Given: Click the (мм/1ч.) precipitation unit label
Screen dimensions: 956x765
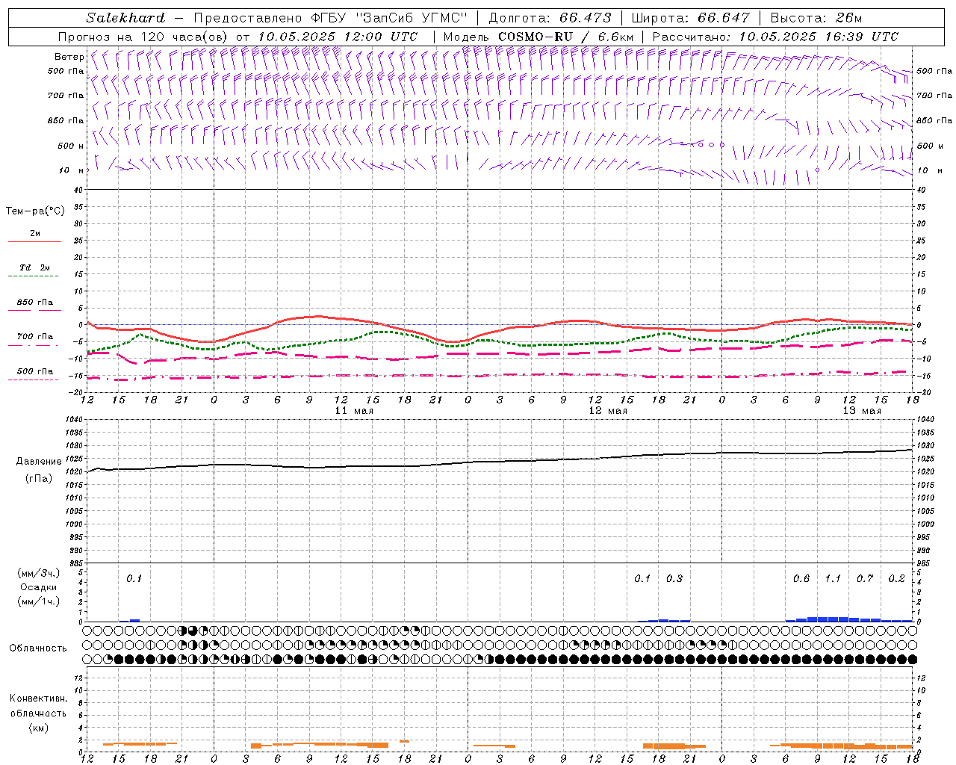Looking at the screenshot, I should pyautogui.click(x=39, y=601).
